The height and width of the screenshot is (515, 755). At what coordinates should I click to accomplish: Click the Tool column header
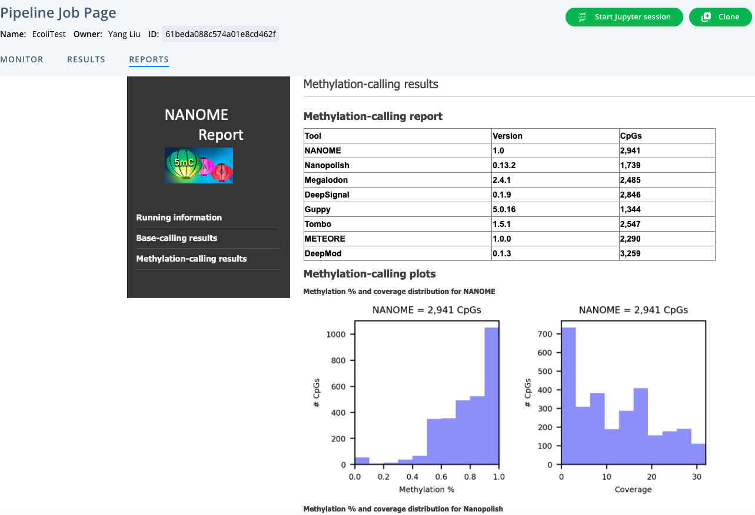pyautogui.click(x=397, y=136)
